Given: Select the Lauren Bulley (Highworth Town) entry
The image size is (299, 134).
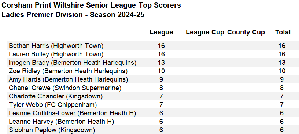Looking at the screenshot, I should [x=56, y=54].
